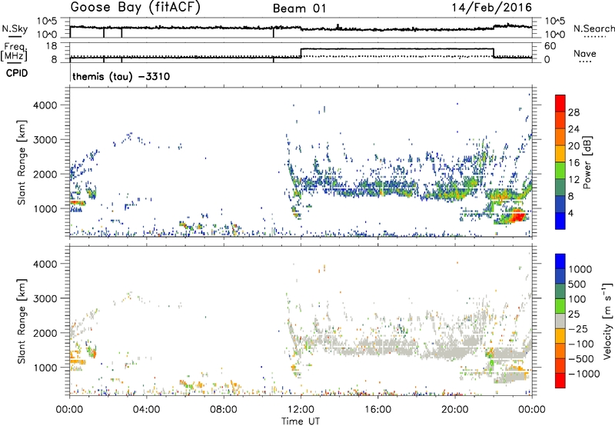Screen dimensions: 615x426
Task: Click the "28" power colorbar value
Action: pyautogui.click(x=573, y=112)
